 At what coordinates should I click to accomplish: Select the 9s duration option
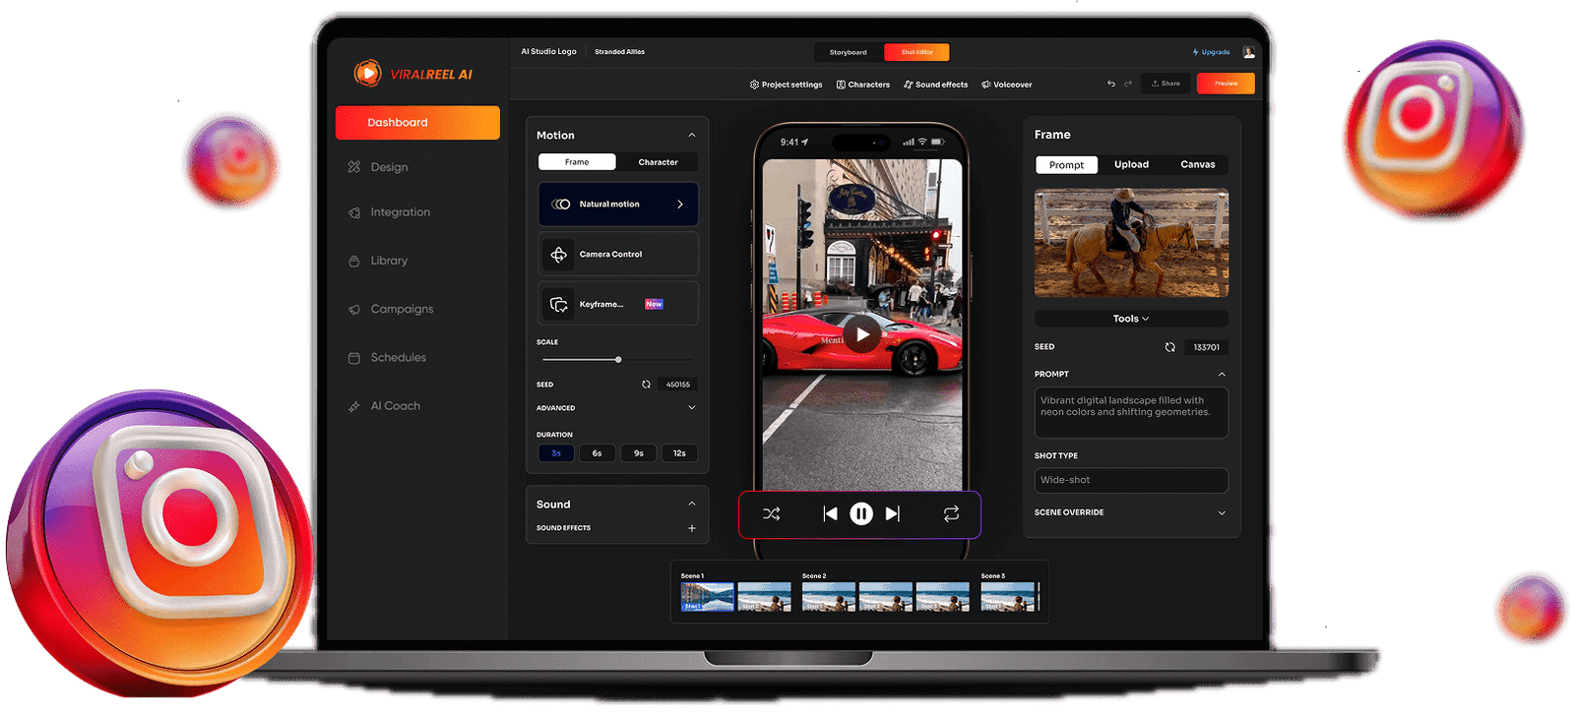click(639, 453)
